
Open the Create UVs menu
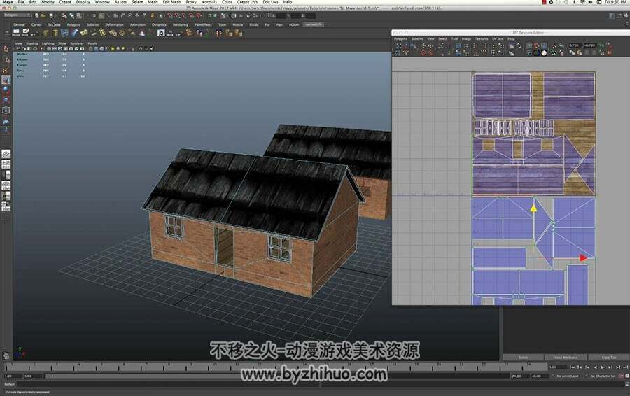point(247,2)
